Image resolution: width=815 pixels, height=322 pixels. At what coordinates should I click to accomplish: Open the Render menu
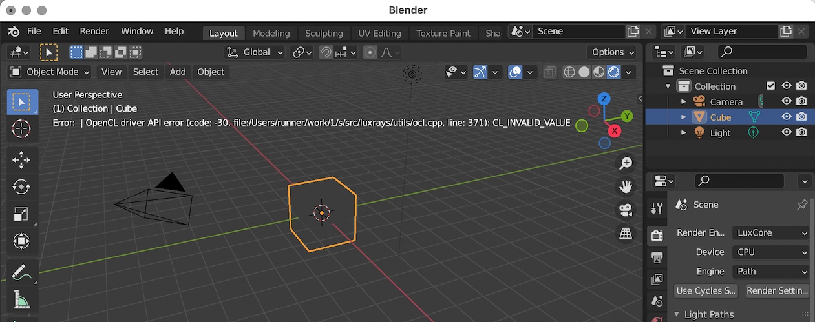[x=94, y=31]
